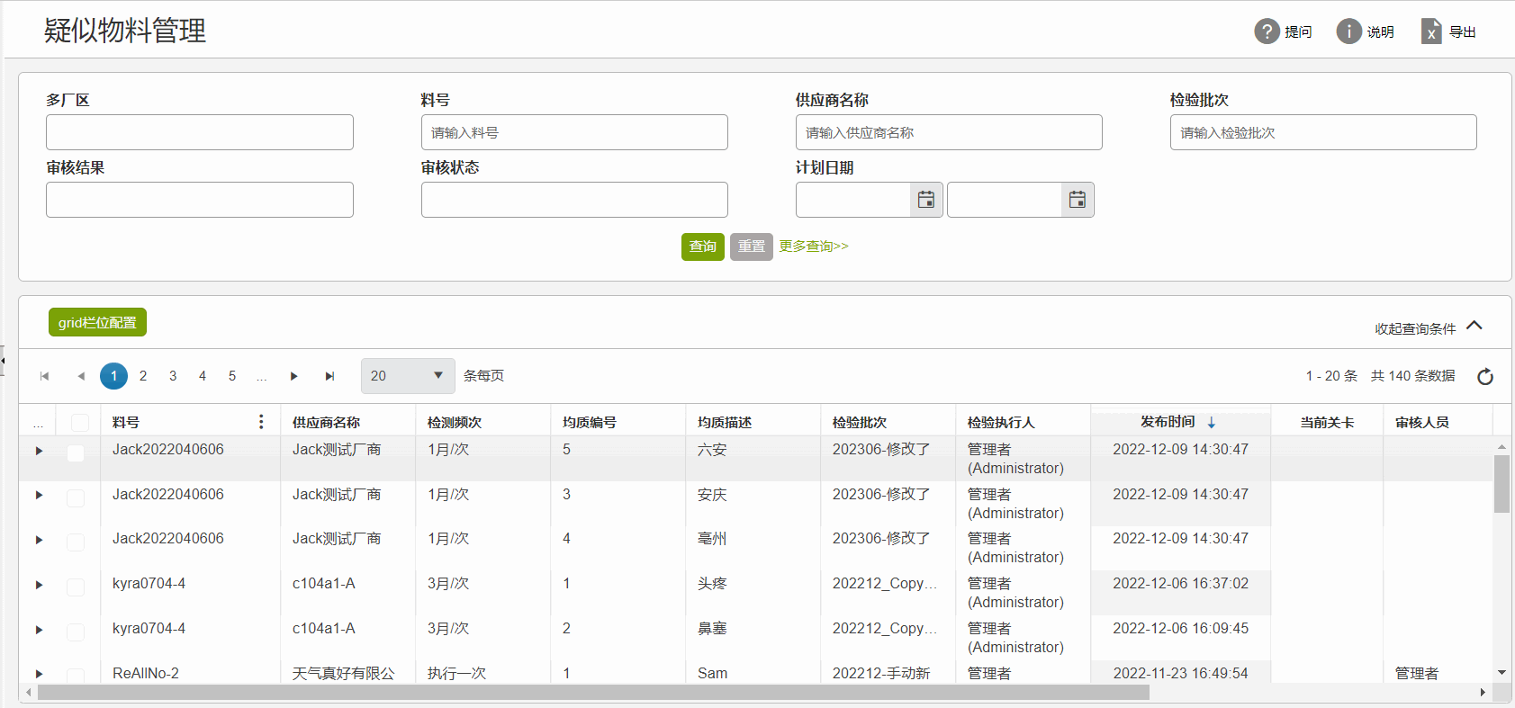Collapse query conditions chevron icon
Screen dimensions: 1515x708
pyautogui.click(x=1474, y=326)
